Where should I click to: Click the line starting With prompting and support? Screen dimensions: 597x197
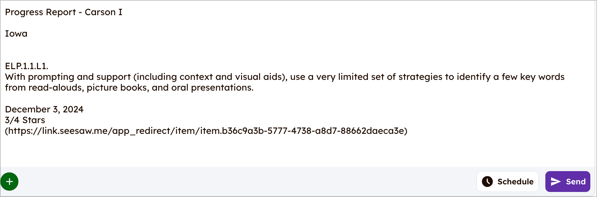click(285, 77)
